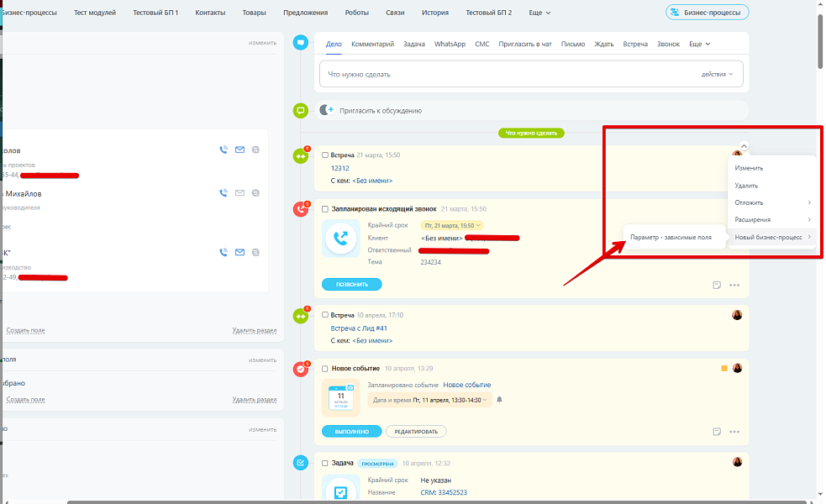
Task: Mark the Задача checkbox
Action: pyautogui.click(x=325, y=463)
